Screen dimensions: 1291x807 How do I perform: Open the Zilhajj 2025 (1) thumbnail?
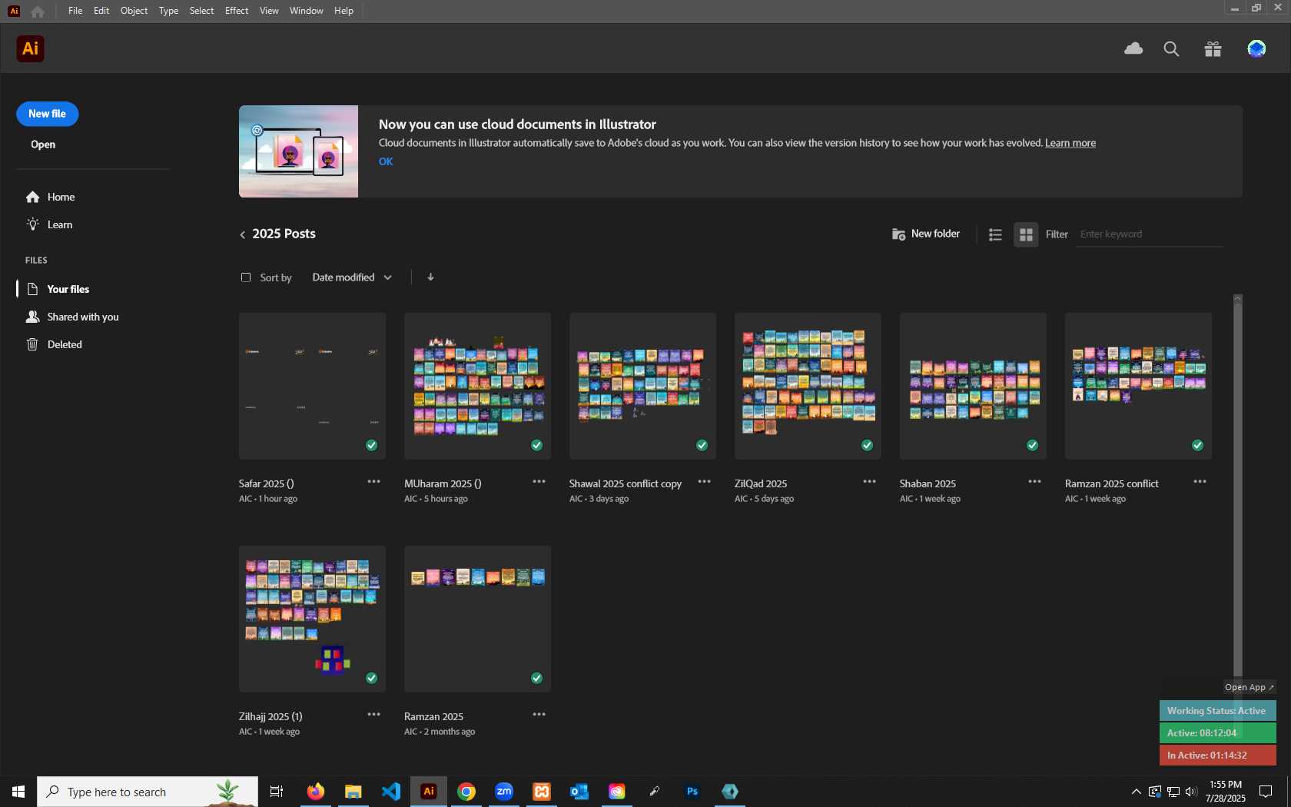tap(312, 619)
